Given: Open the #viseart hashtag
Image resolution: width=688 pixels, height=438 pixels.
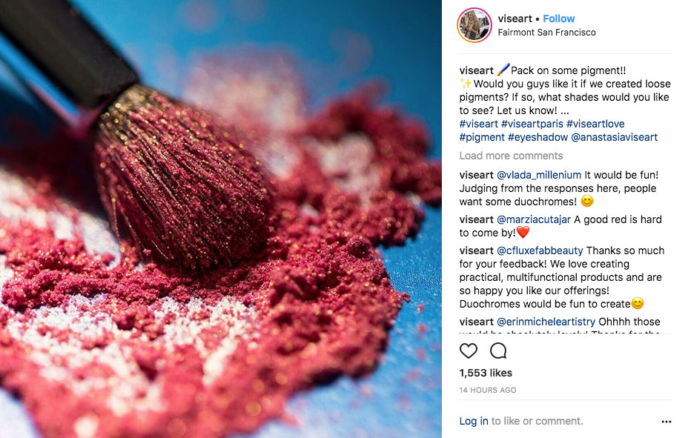Looking at the screenshot, I should point(479,124).
